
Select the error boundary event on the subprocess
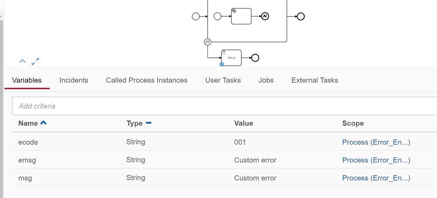[208, 42]
